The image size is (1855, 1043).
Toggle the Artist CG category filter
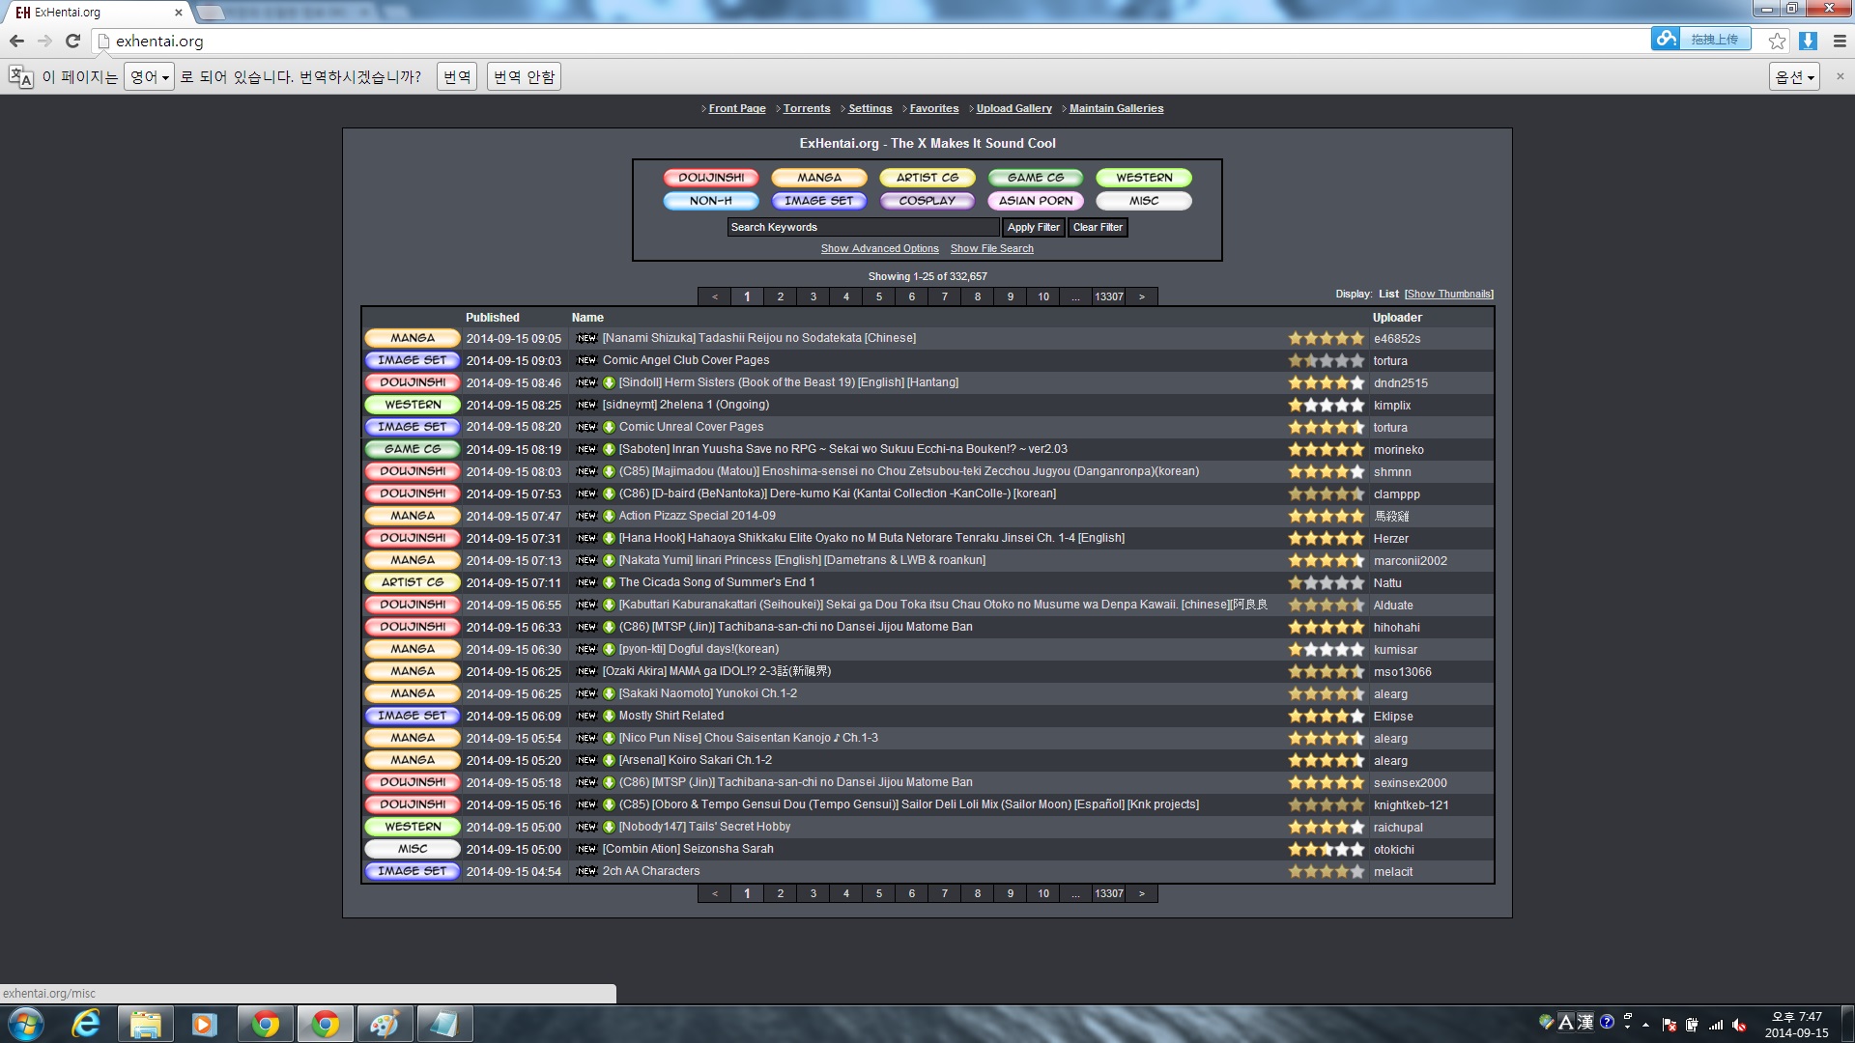pos(927,178)
